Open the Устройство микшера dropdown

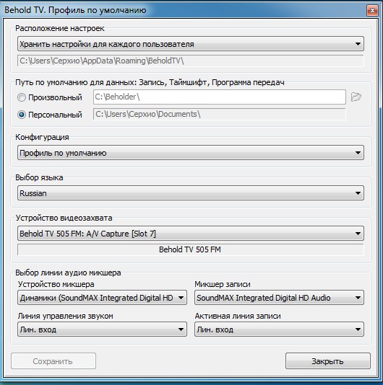point(102,298)
